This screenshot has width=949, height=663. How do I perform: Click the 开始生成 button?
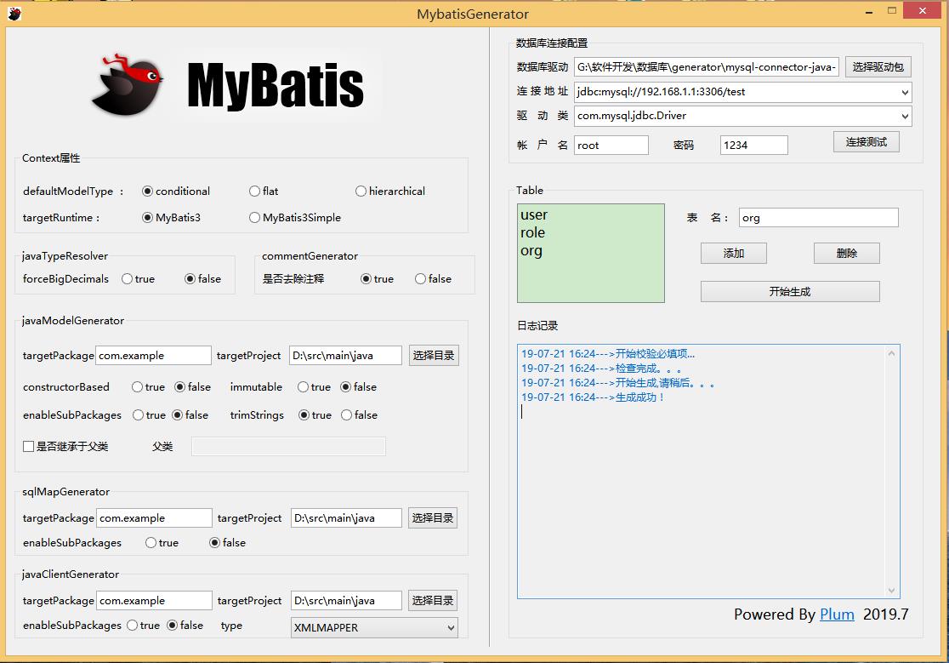(790, 291)
